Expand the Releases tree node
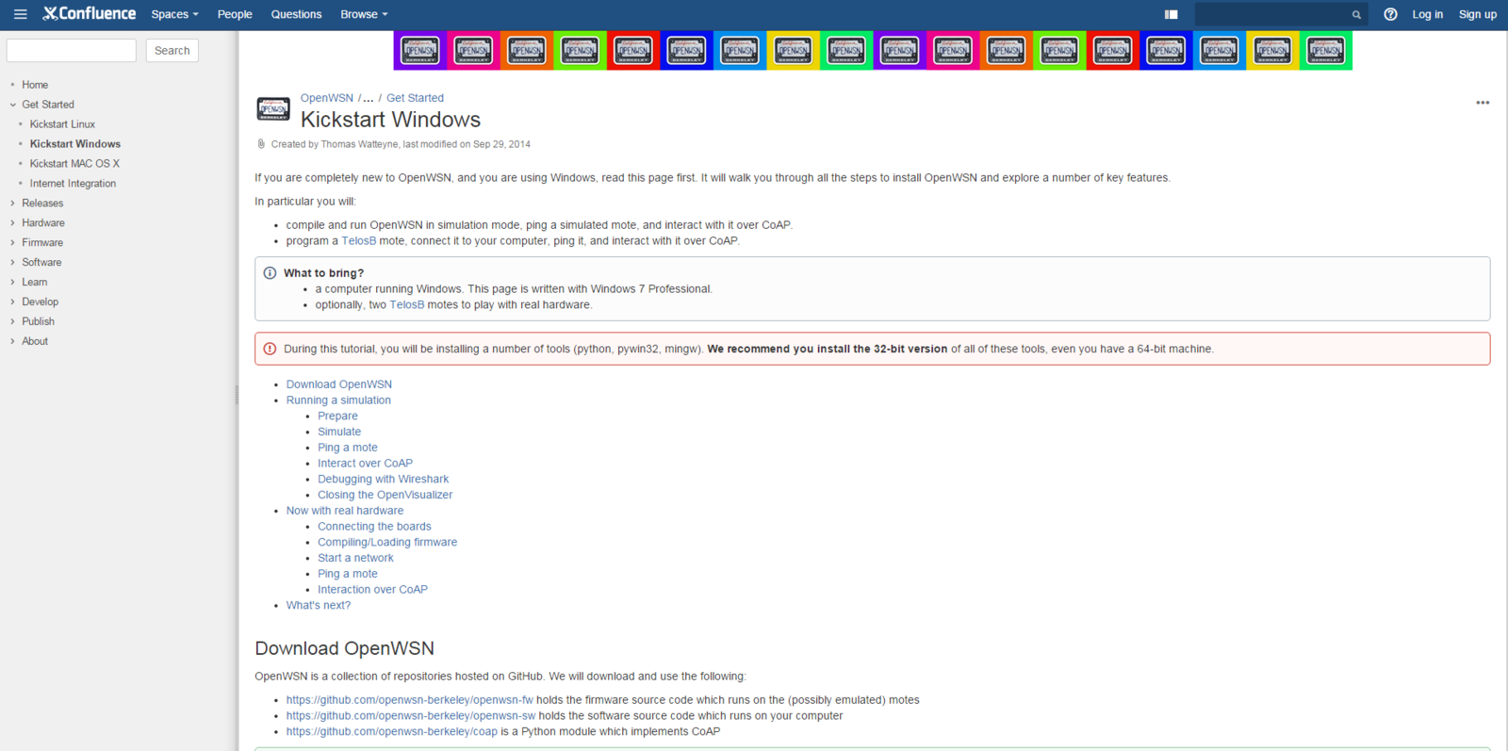 (x=13, y=204)
